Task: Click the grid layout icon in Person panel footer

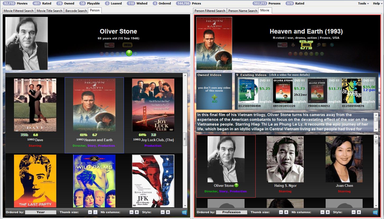Action: [x=184, y=212]
